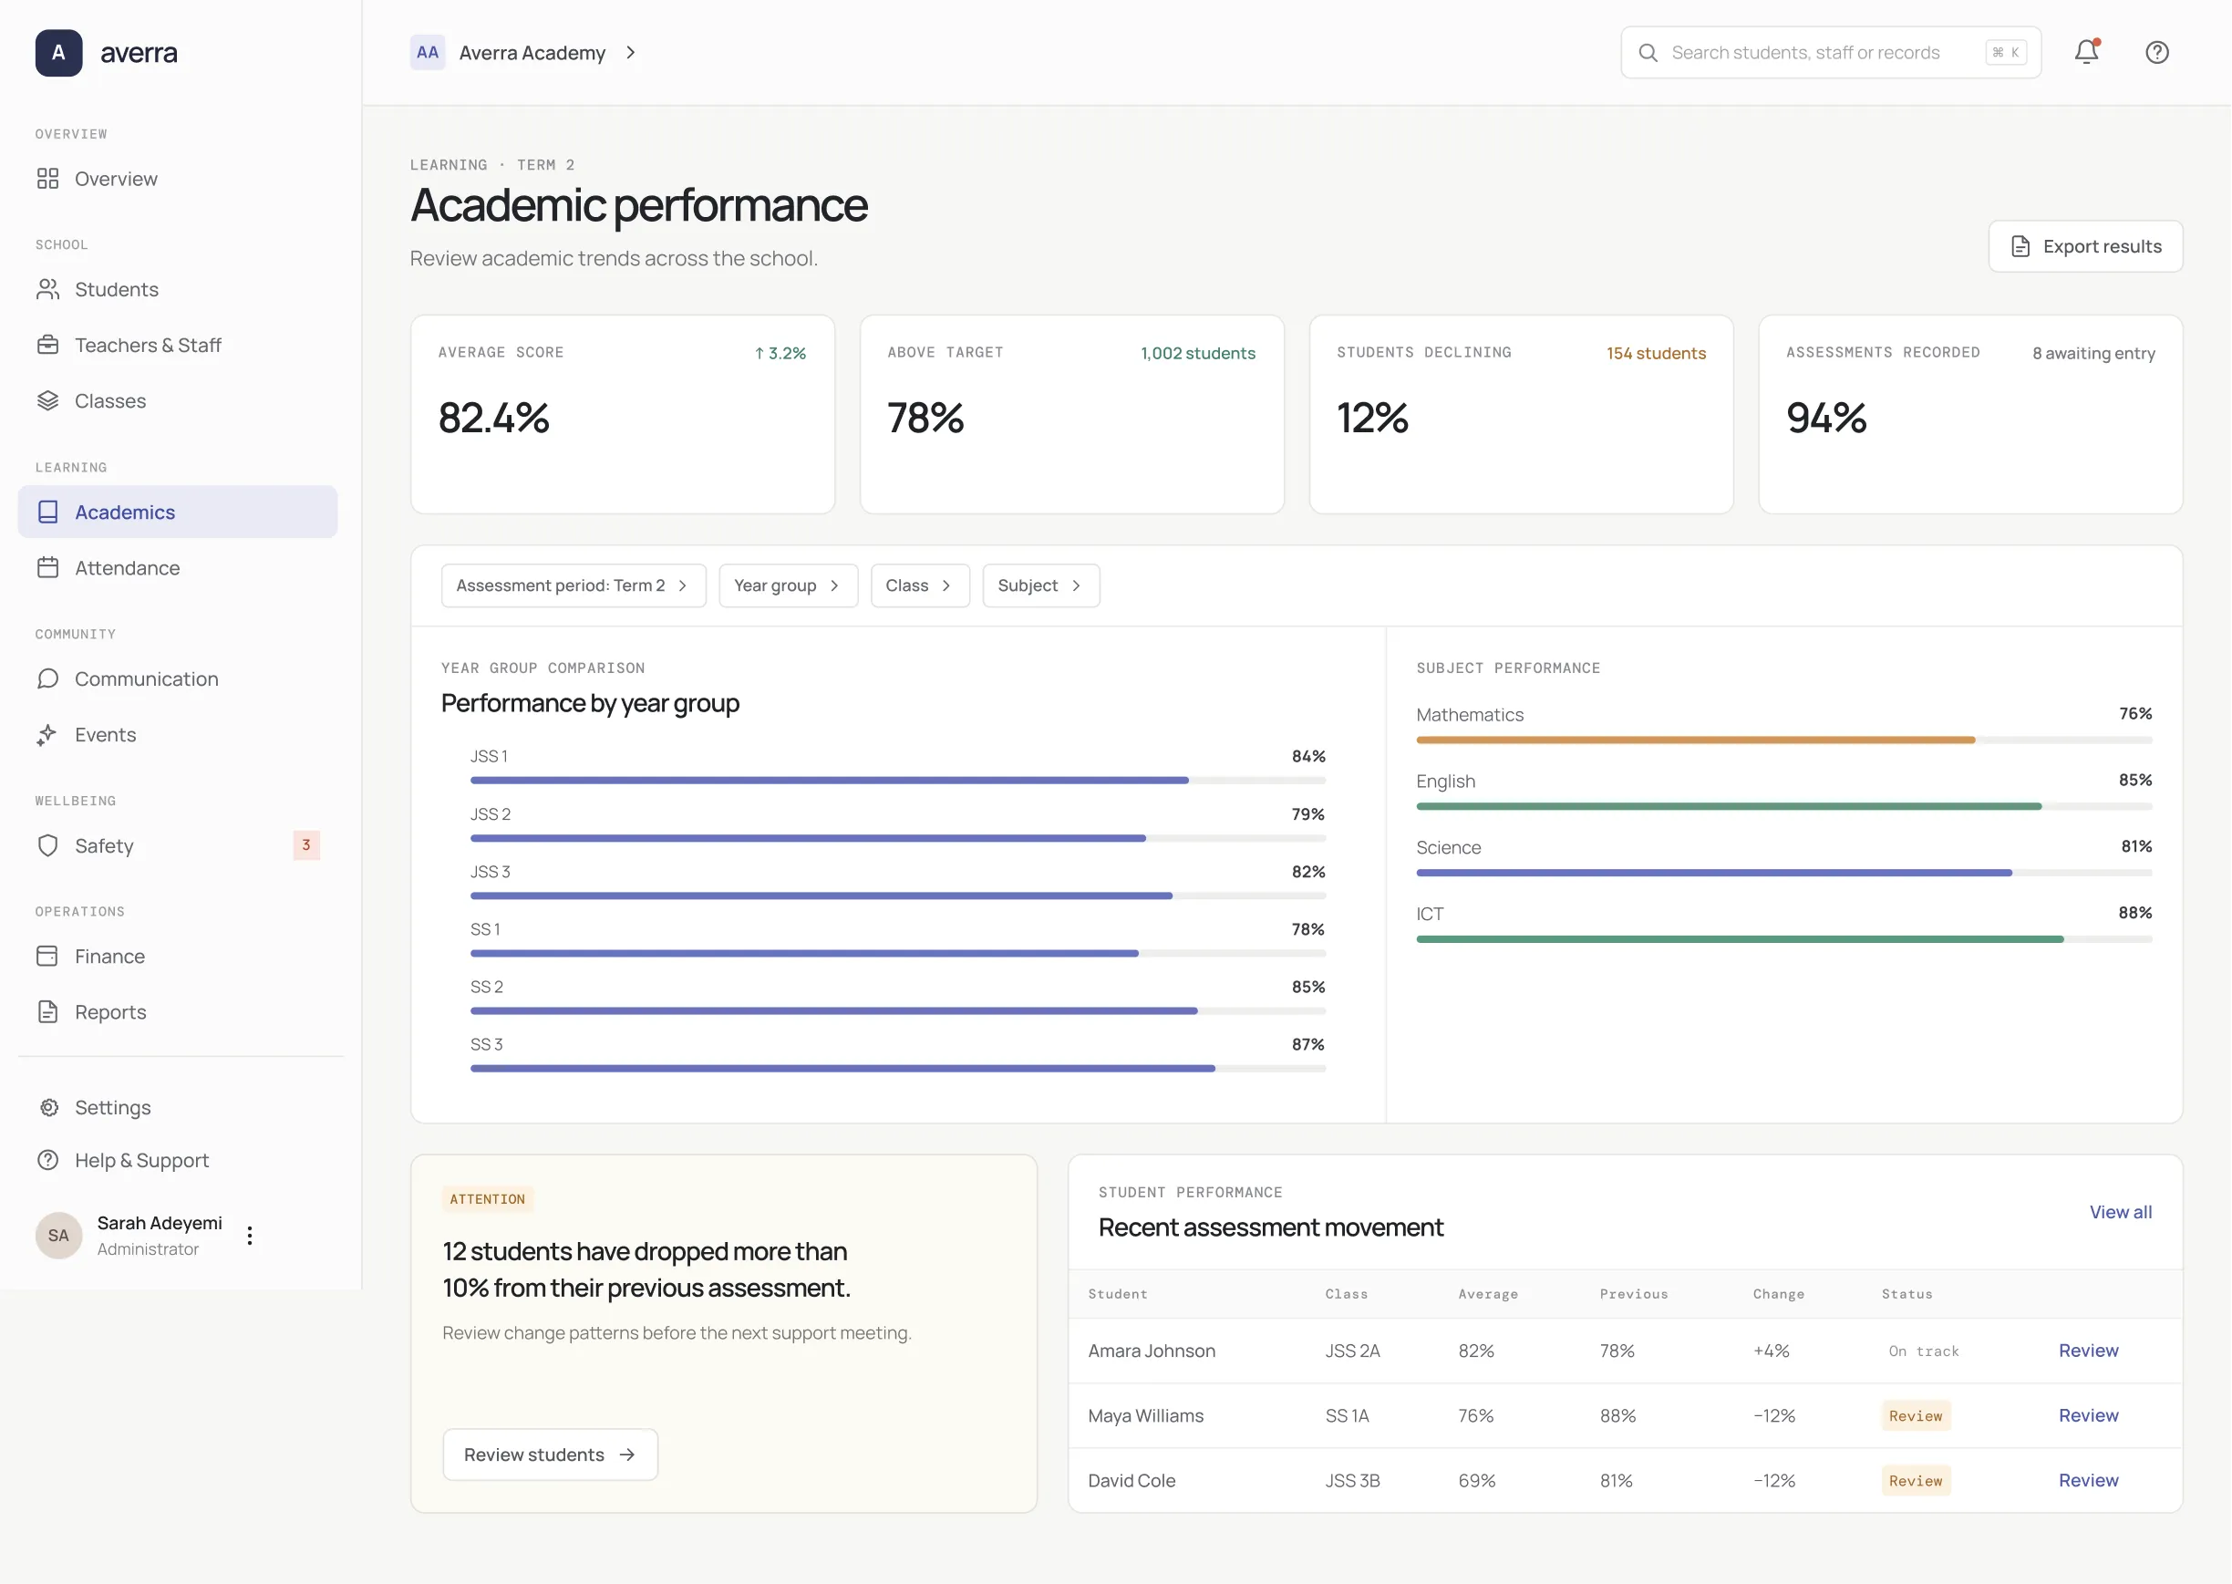Click the Attendance calendar icon
This screenshot has height=1584, width=2232.
[x=47, y=567]
